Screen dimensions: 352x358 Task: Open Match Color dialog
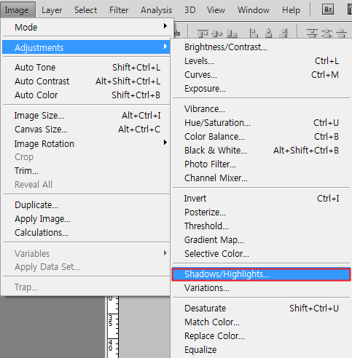261,322
